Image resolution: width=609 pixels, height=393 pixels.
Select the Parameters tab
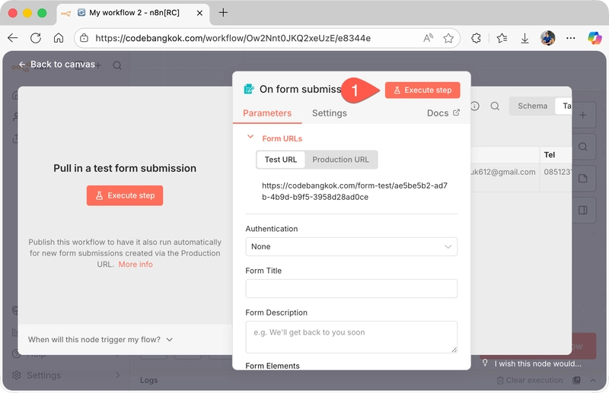(267, 113)
